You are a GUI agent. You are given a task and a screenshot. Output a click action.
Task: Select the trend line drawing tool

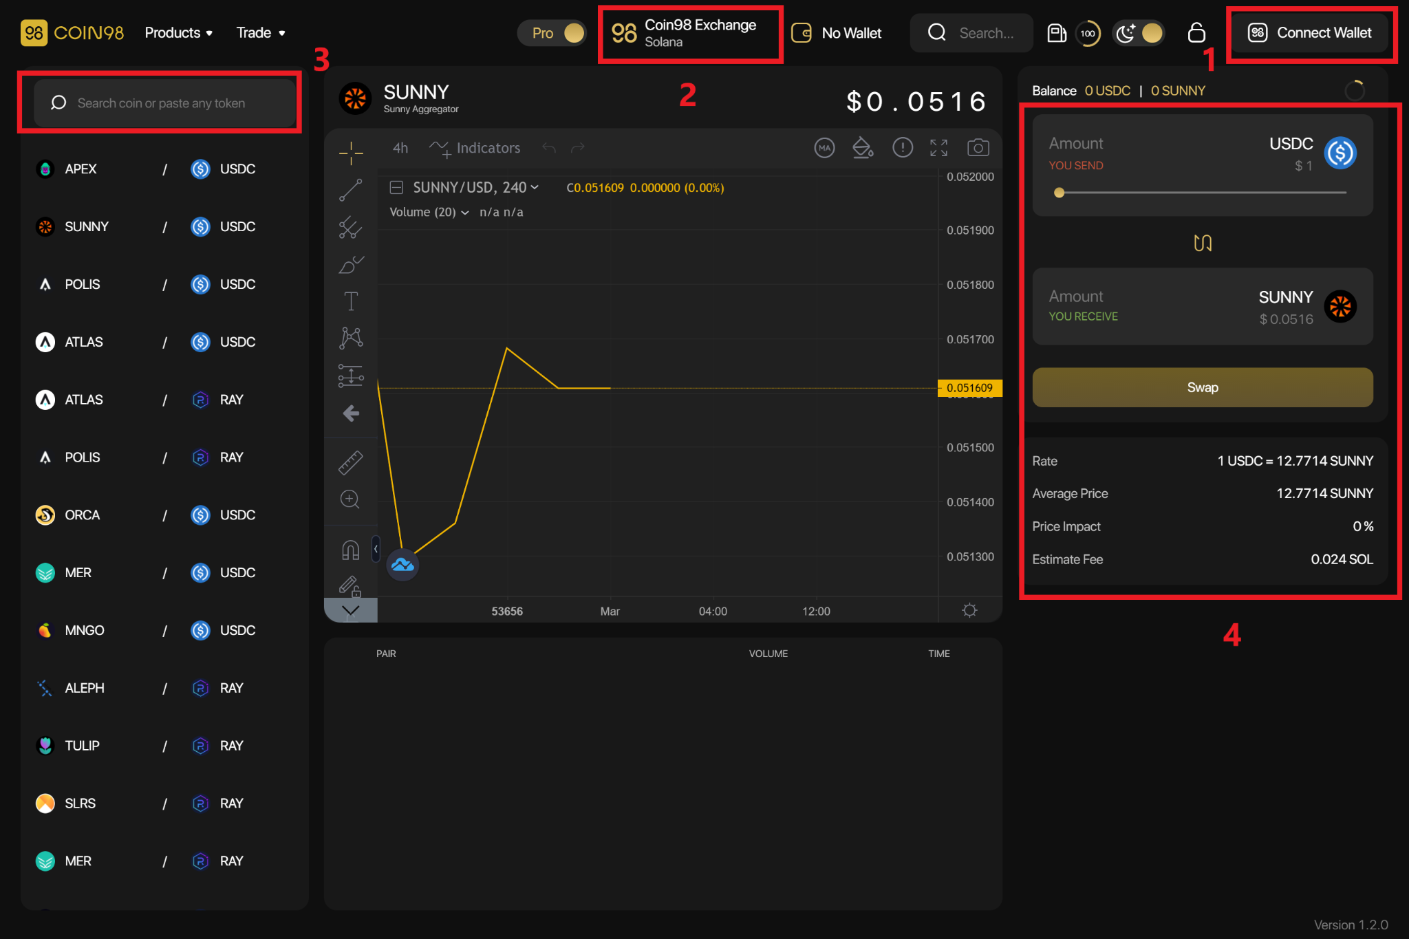(351, 190)
